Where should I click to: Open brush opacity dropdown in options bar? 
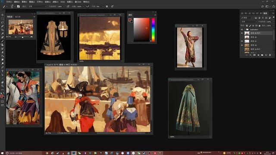(64, 6)
